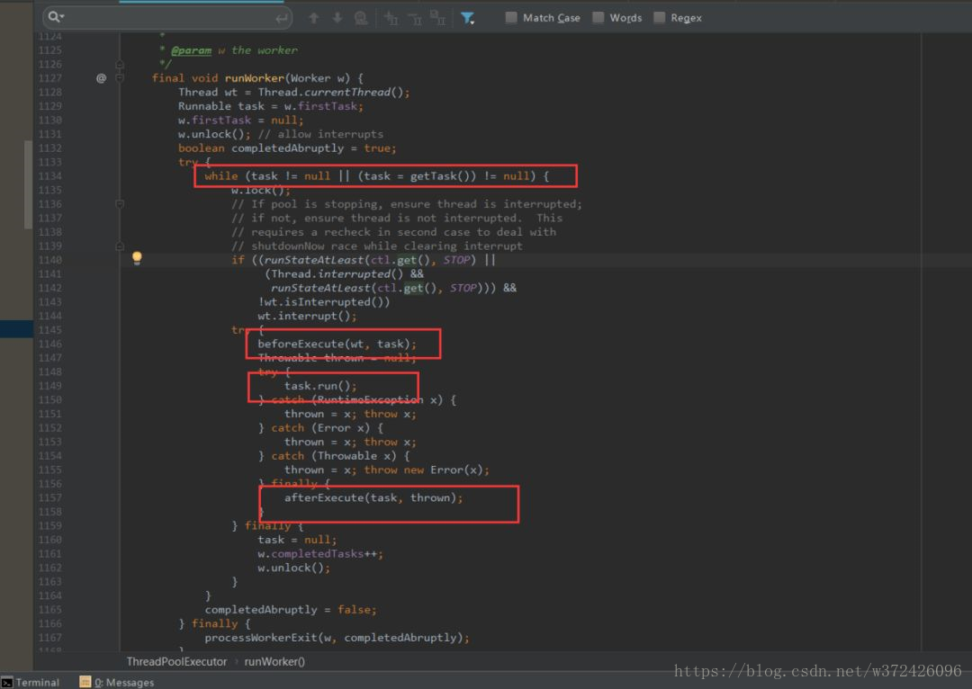Click the Messages icon in bottom bar
Image resolution: width=972 pixels, height=689 pixels.
coord(85,682)
